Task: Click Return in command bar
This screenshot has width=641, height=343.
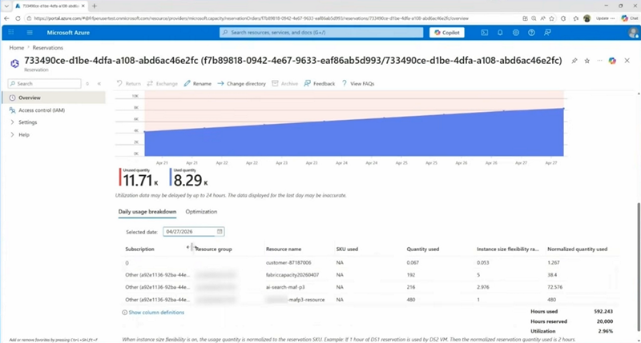Action: [x=128, y=84]
